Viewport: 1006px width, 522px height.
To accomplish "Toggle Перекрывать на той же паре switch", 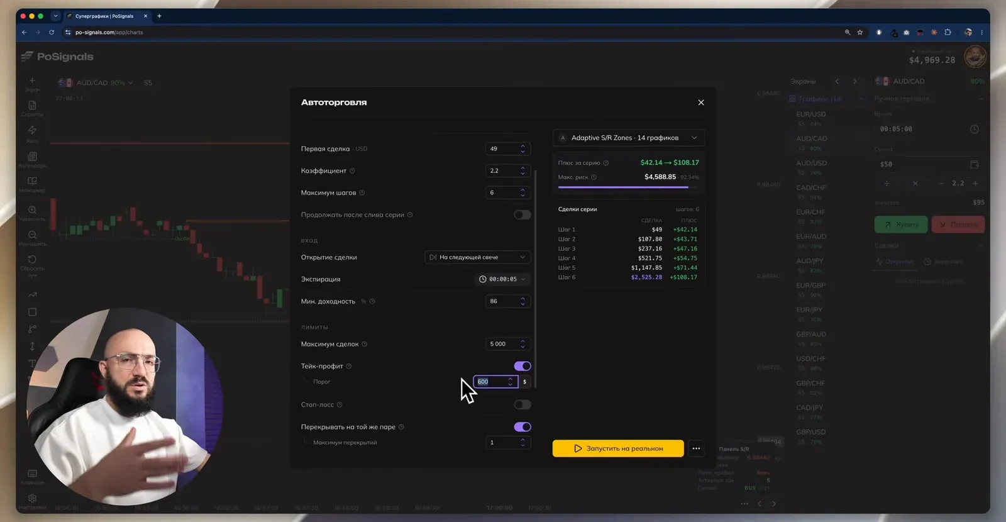I will (522, 427).
